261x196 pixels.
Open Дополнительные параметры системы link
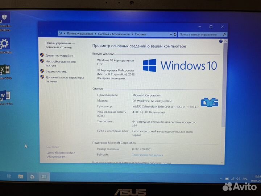click(x=65, y=79)
